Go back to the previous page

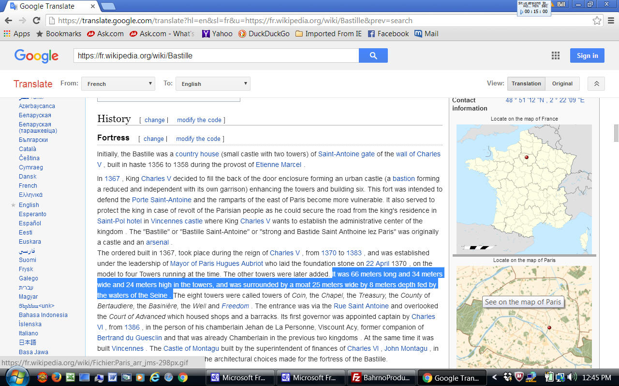8,21
